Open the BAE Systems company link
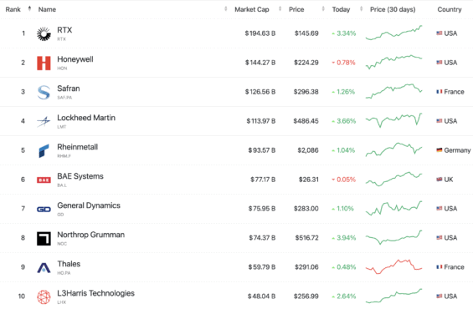Image resolution: width=473 pixels, height=309 pixels. (x=80, y=176)
